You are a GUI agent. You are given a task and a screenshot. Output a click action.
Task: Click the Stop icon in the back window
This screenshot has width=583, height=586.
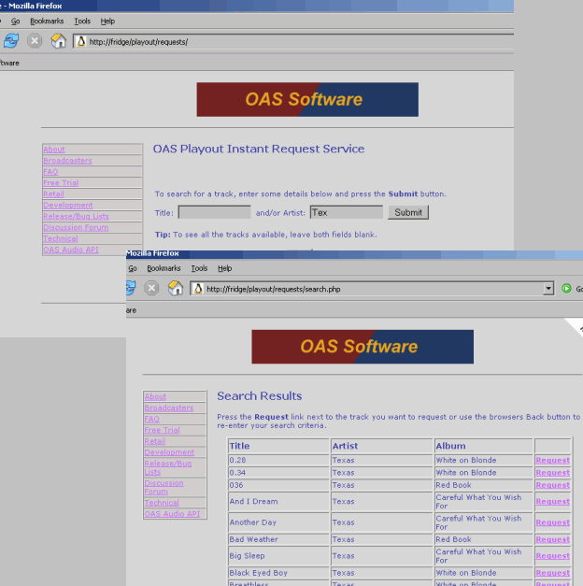pyautogui.click(x=35, y=41)
